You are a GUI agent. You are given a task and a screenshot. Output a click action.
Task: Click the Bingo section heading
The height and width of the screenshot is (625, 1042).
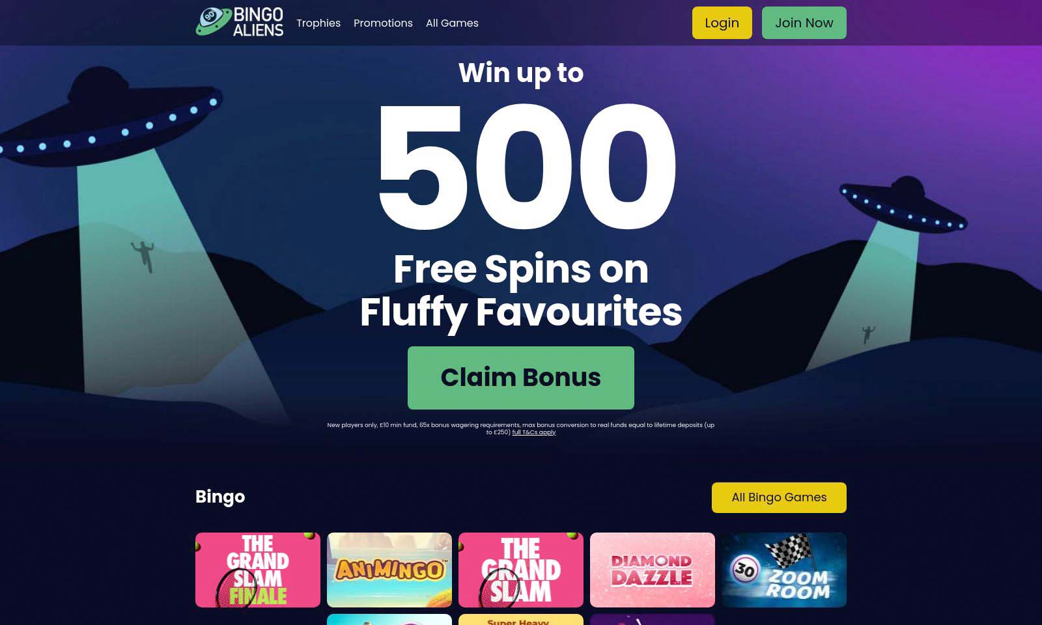tap(220, 497)
